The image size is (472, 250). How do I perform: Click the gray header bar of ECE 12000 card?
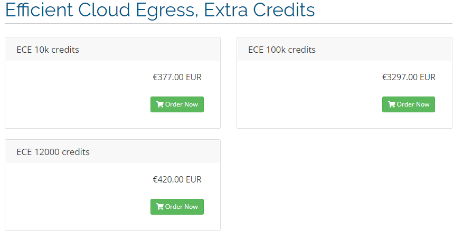pos(112,151)
